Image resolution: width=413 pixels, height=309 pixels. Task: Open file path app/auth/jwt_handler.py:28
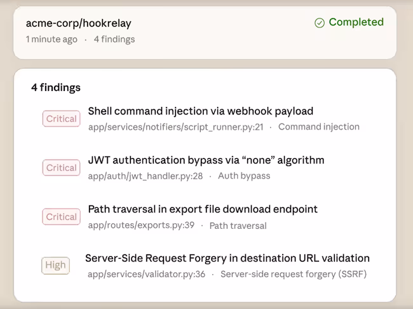tap(145, 175)
